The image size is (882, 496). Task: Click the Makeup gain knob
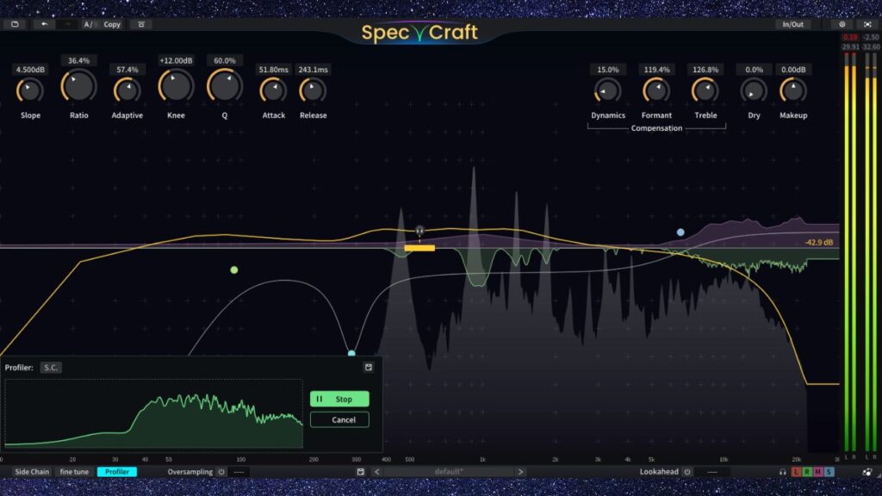pyautogui.click(x=793, y=90)
